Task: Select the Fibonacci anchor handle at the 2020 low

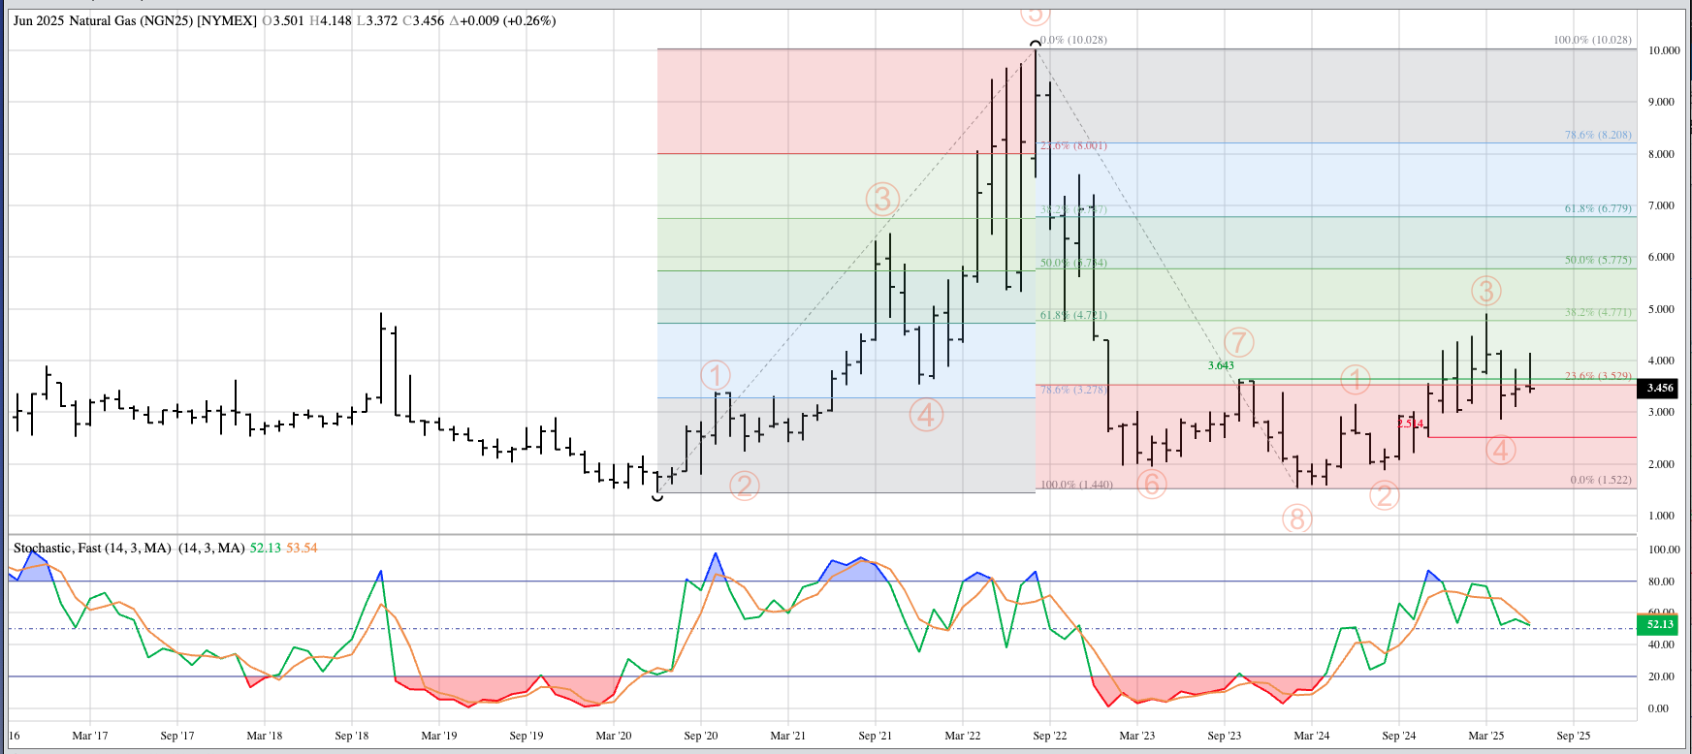Action: click(657, 497)
